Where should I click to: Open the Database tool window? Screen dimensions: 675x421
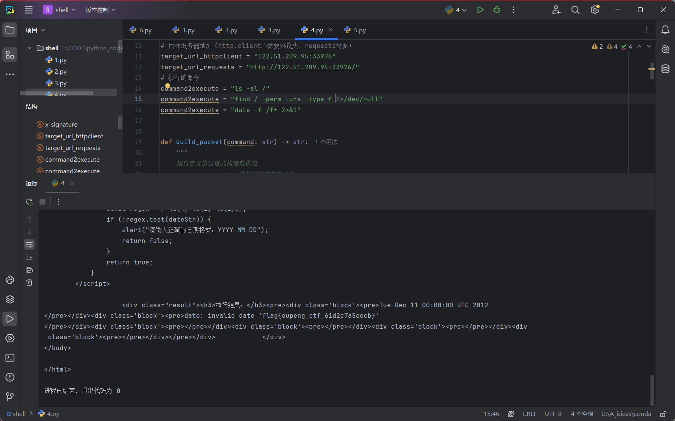click(x=665, y=69)
